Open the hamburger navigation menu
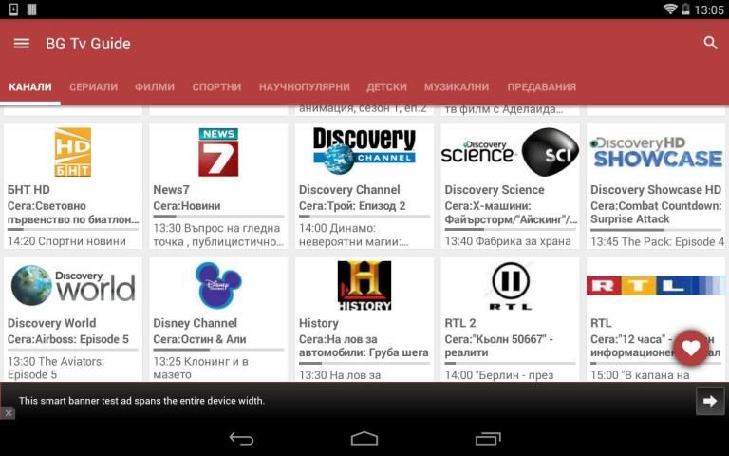The height and width of the screenshot is (456, 729). (x=21, y=44)
